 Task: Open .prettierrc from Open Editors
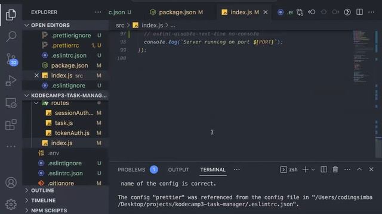(x=65, y=45)
